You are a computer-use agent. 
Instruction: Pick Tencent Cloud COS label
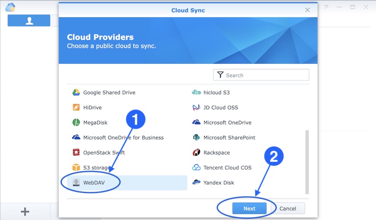pos(227,167)
